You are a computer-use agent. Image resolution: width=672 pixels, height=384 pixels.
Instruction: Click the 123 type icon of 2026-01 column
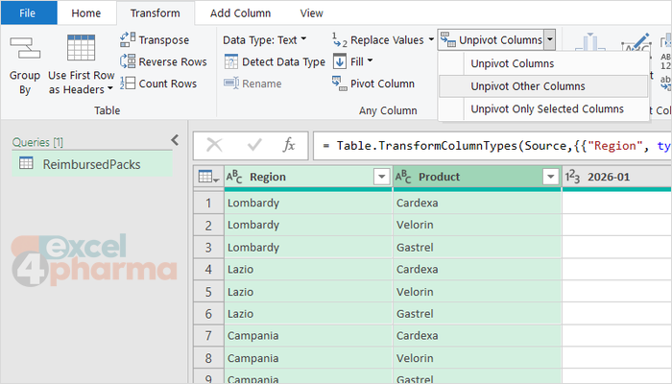click(x=572, y=177)
